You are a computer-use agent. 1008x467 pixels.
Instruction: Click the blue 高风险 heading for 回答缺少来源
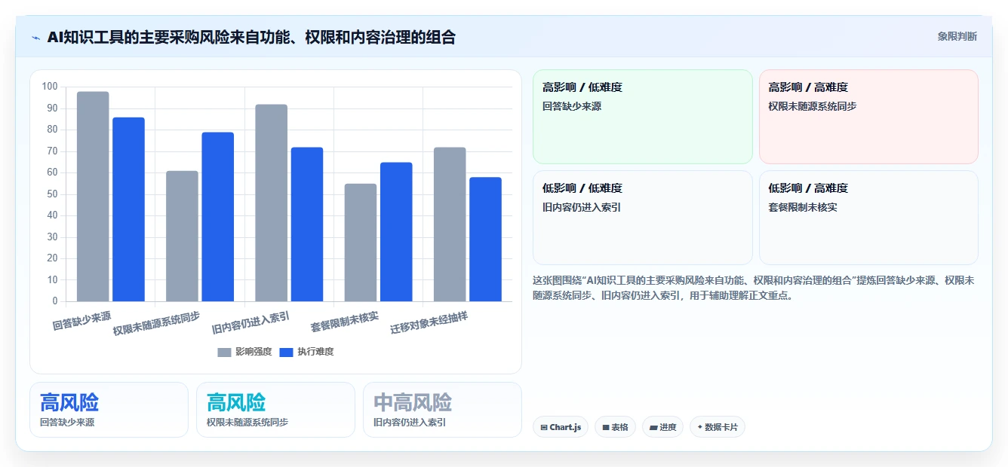(x=69, y=402)
